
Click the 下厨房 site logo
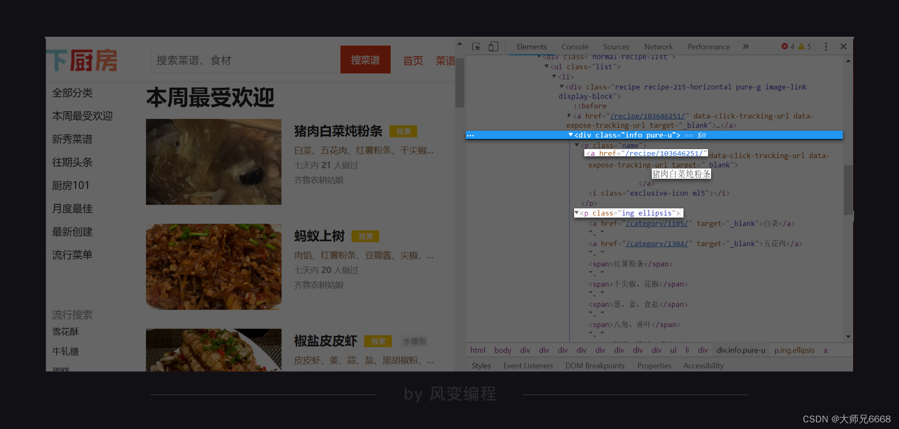click(x=83, y=60)
